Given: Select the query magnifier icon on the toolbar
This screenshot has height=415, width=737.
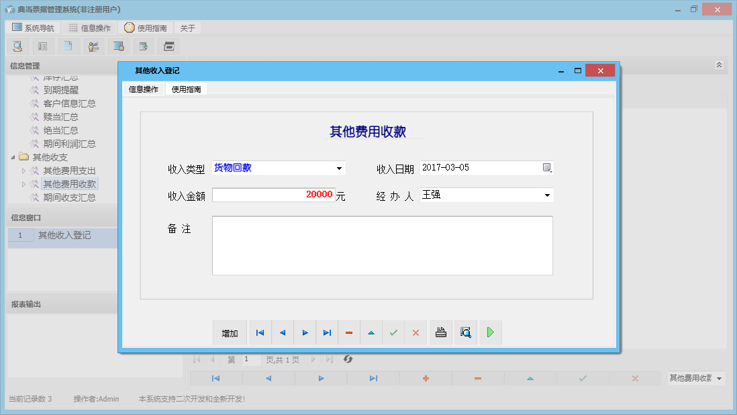Looking at the screenshot, I should pyautogui.click(x=17, y=46).
